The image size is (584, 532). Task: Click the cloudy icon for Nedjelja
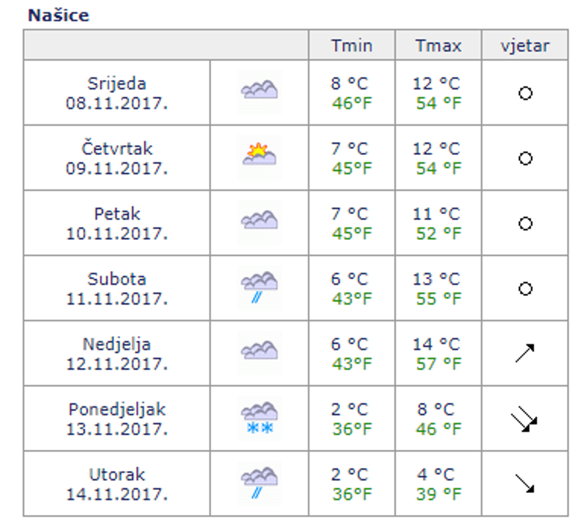point(259,352)
